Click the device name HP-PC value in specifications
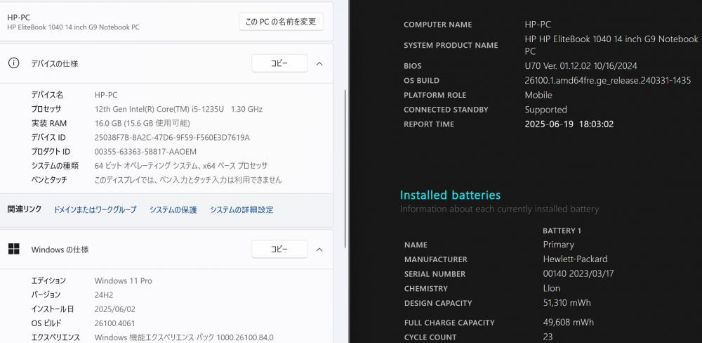This screenshot has width=702, height=343. [x=106, y=95]
